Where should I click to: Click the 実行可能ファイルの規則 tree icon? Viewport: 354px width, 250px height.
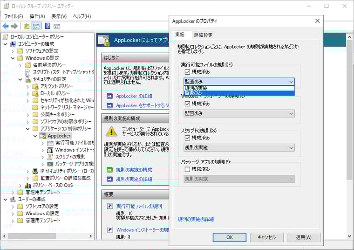[x=50, y=143]
